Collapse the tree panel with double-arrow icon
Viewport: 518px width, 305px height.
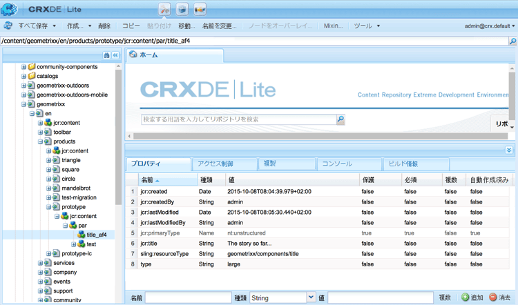click(x=115, y=55)
